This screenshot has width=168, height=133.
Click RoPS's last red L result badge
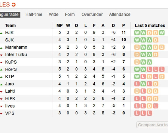162,69
